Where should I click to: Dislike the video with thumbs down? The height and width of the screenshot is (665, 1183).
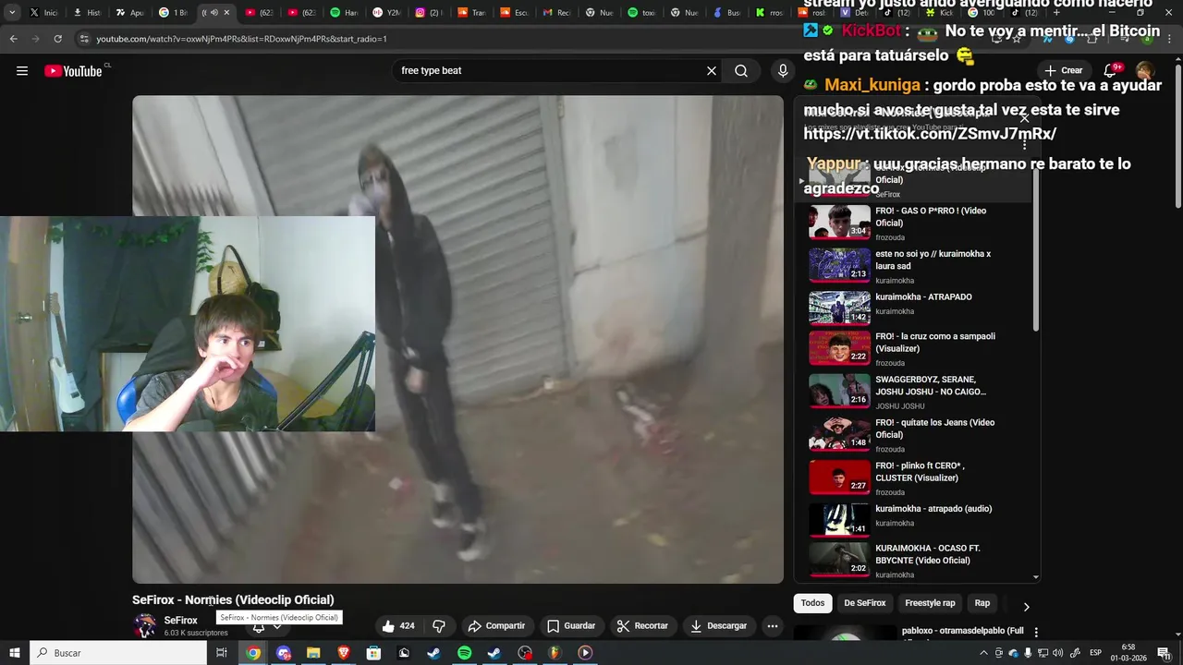(x=439, y=626)
